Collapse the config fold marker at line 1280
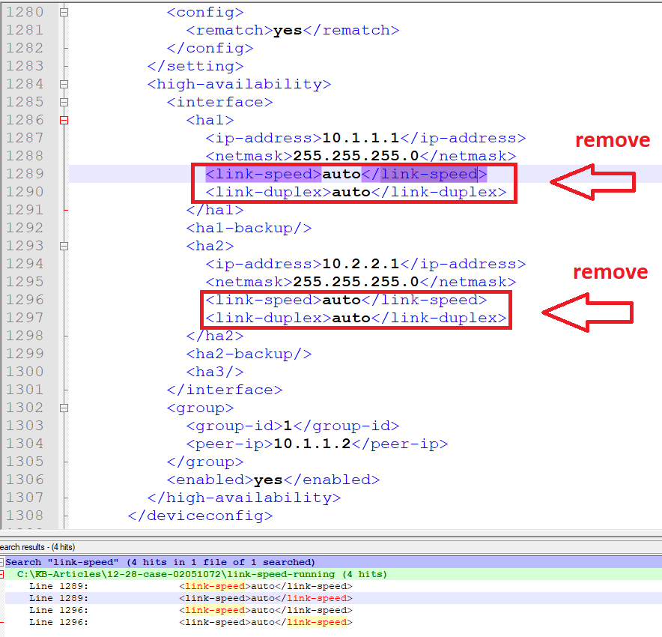 click(64, 12)
